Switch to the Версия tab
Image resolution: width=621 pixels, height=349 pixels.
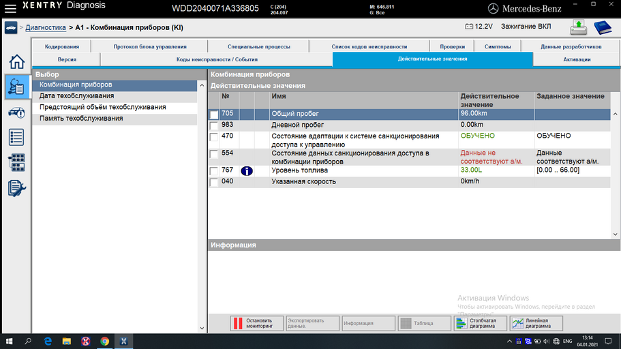(x=67, y=59)
